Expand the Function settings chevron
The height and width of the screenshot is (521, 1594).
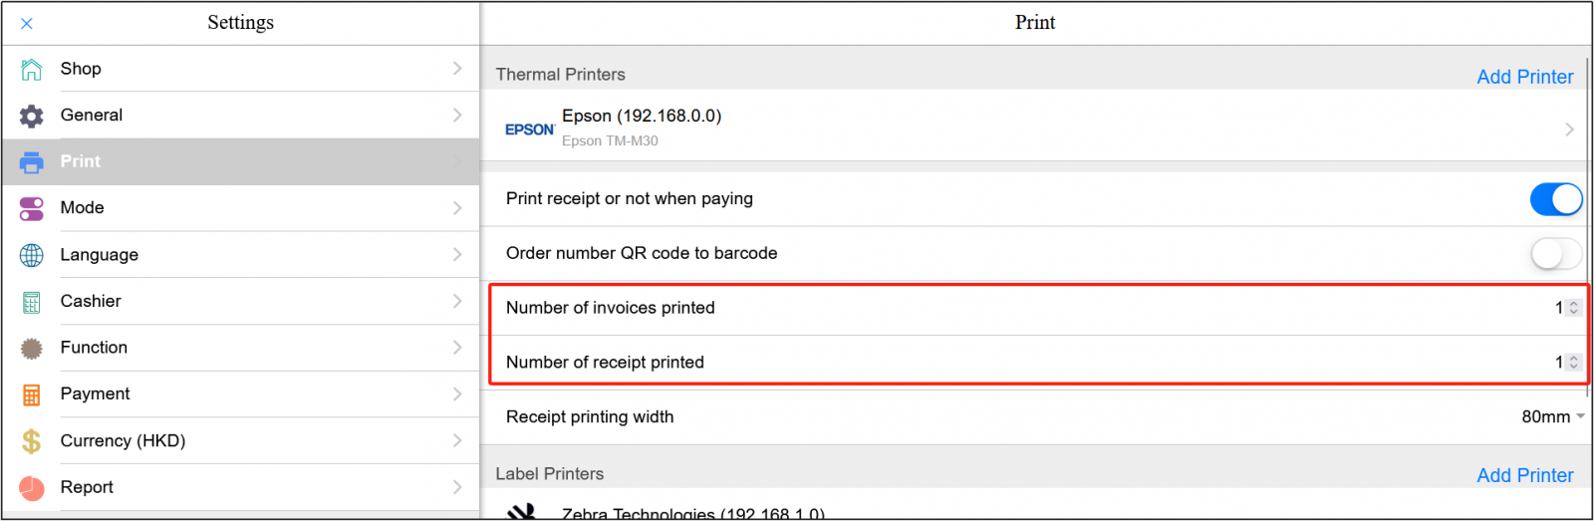[457, 348]
